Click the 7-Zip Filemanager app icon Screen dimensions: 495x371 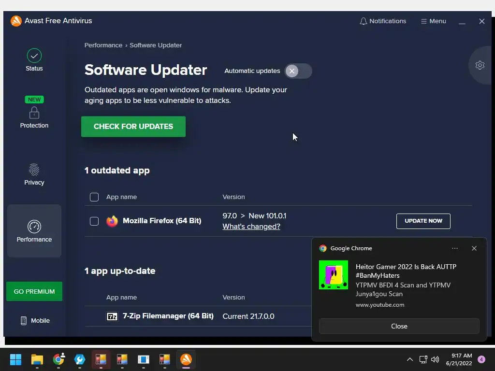112,316
